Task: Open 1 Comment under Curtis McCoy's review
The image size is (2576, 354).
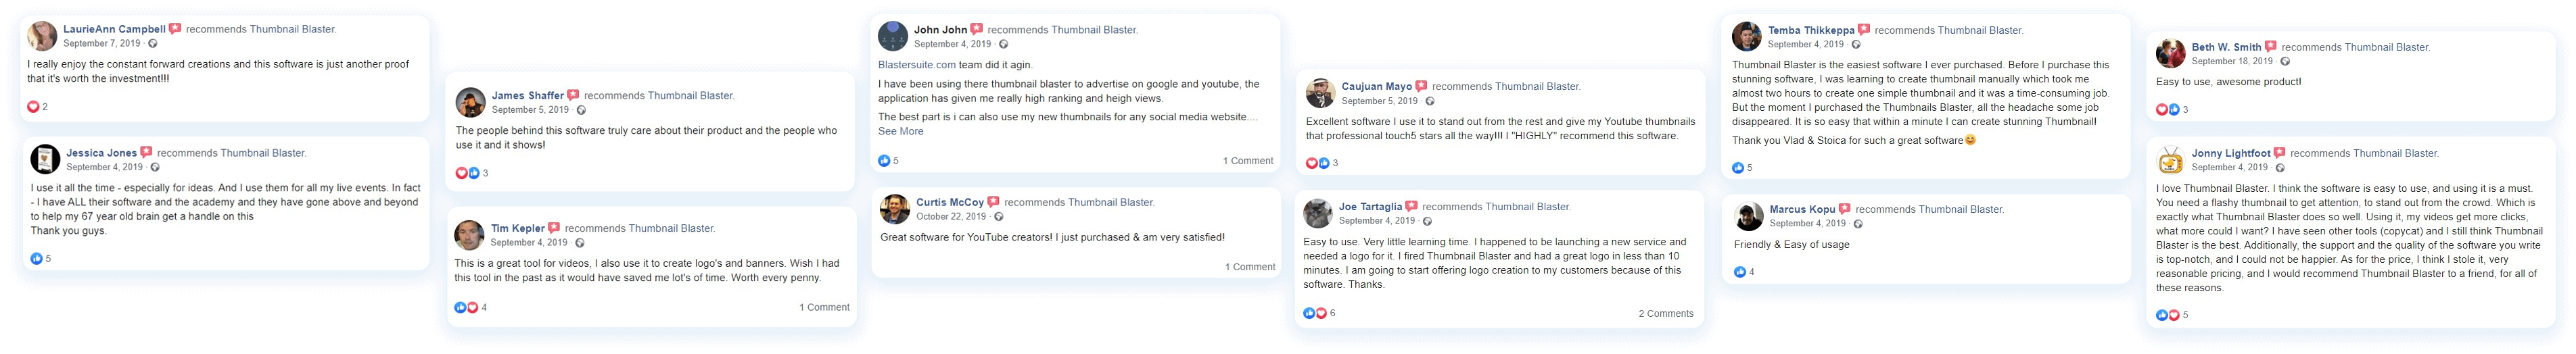Action: click(x=1249, y=267)
